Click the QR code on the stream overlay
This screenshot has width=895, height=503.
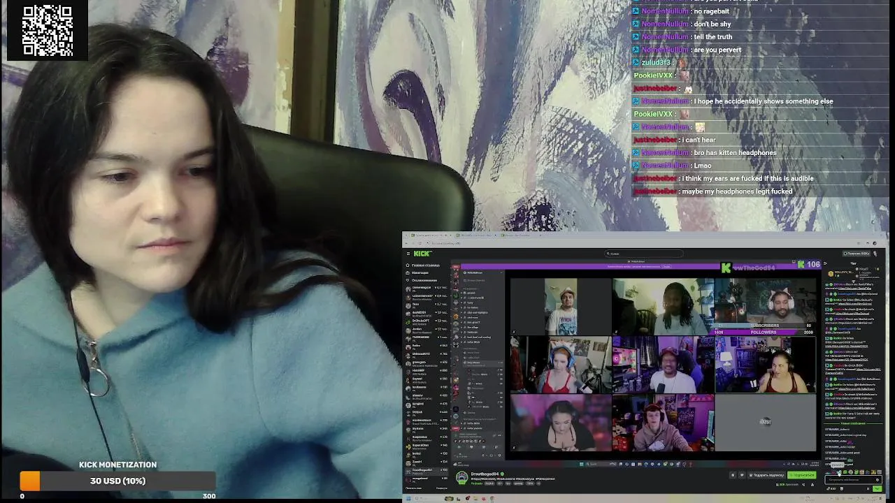tap(48, 31)
